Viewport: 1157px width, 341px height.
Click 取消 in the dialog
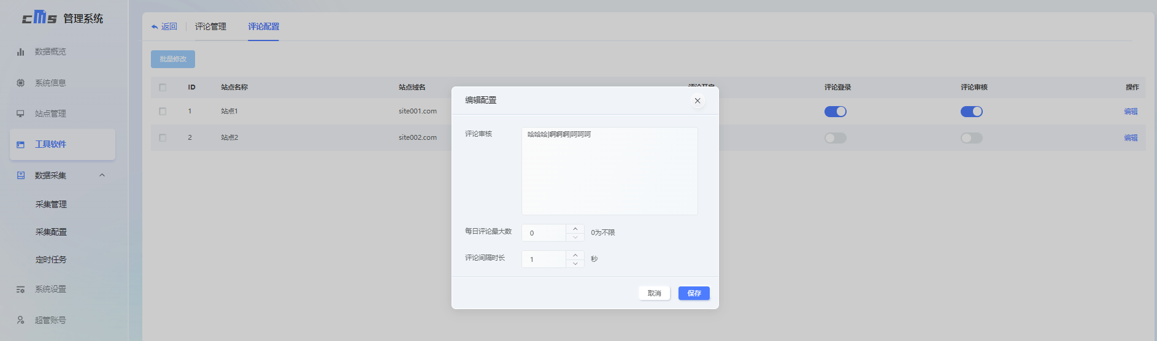(654, 293)
